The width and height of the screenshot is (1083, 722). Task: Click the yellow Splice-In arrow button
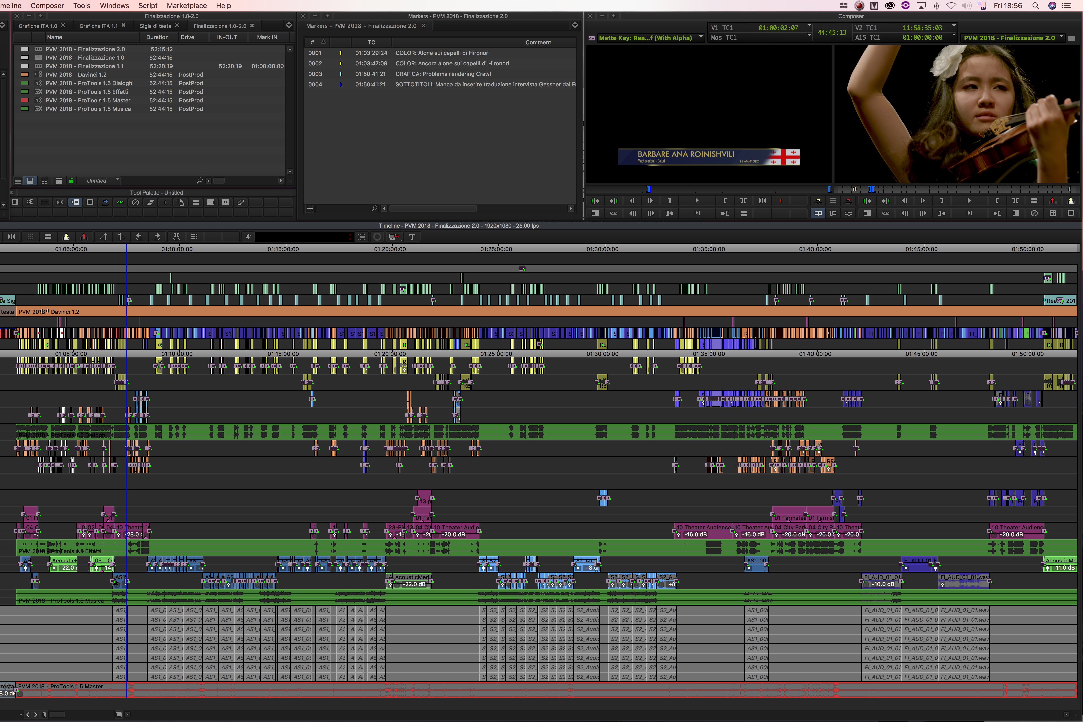pyautogui.click(x=818, y=201)
